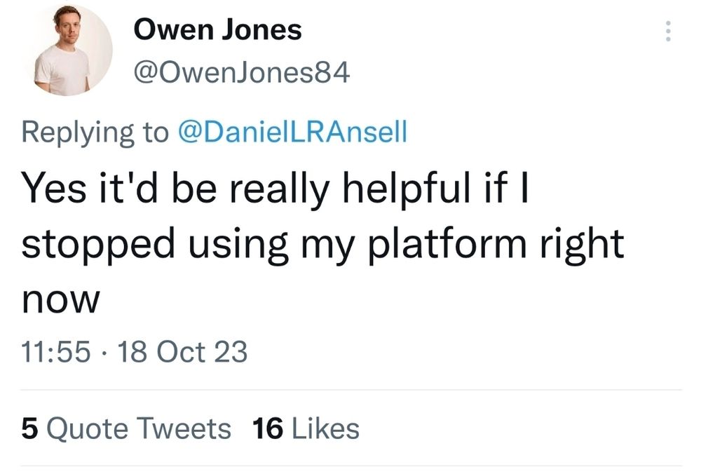Click the 11:55 timestamp
This screenshot has width=701, height=474.
pos(56,351)
